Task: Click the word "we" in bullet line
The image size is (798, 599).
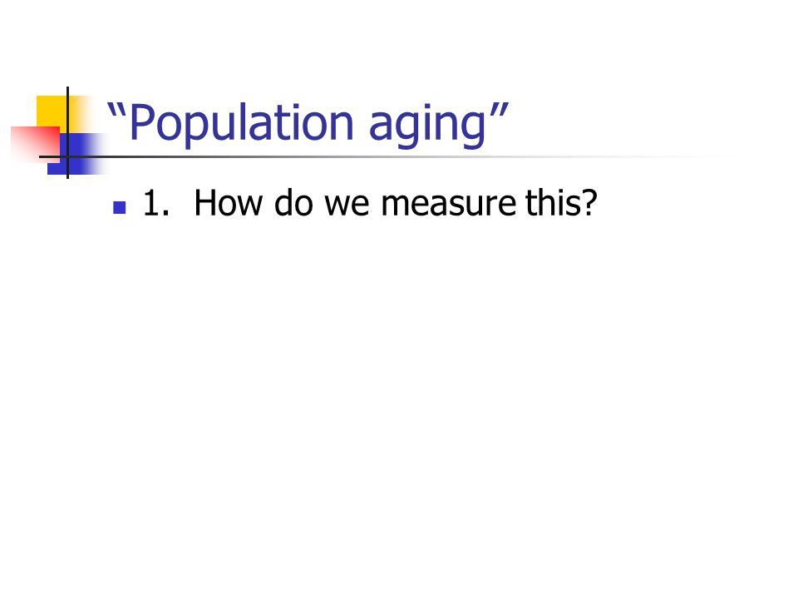Action: (x=347, y=205)
